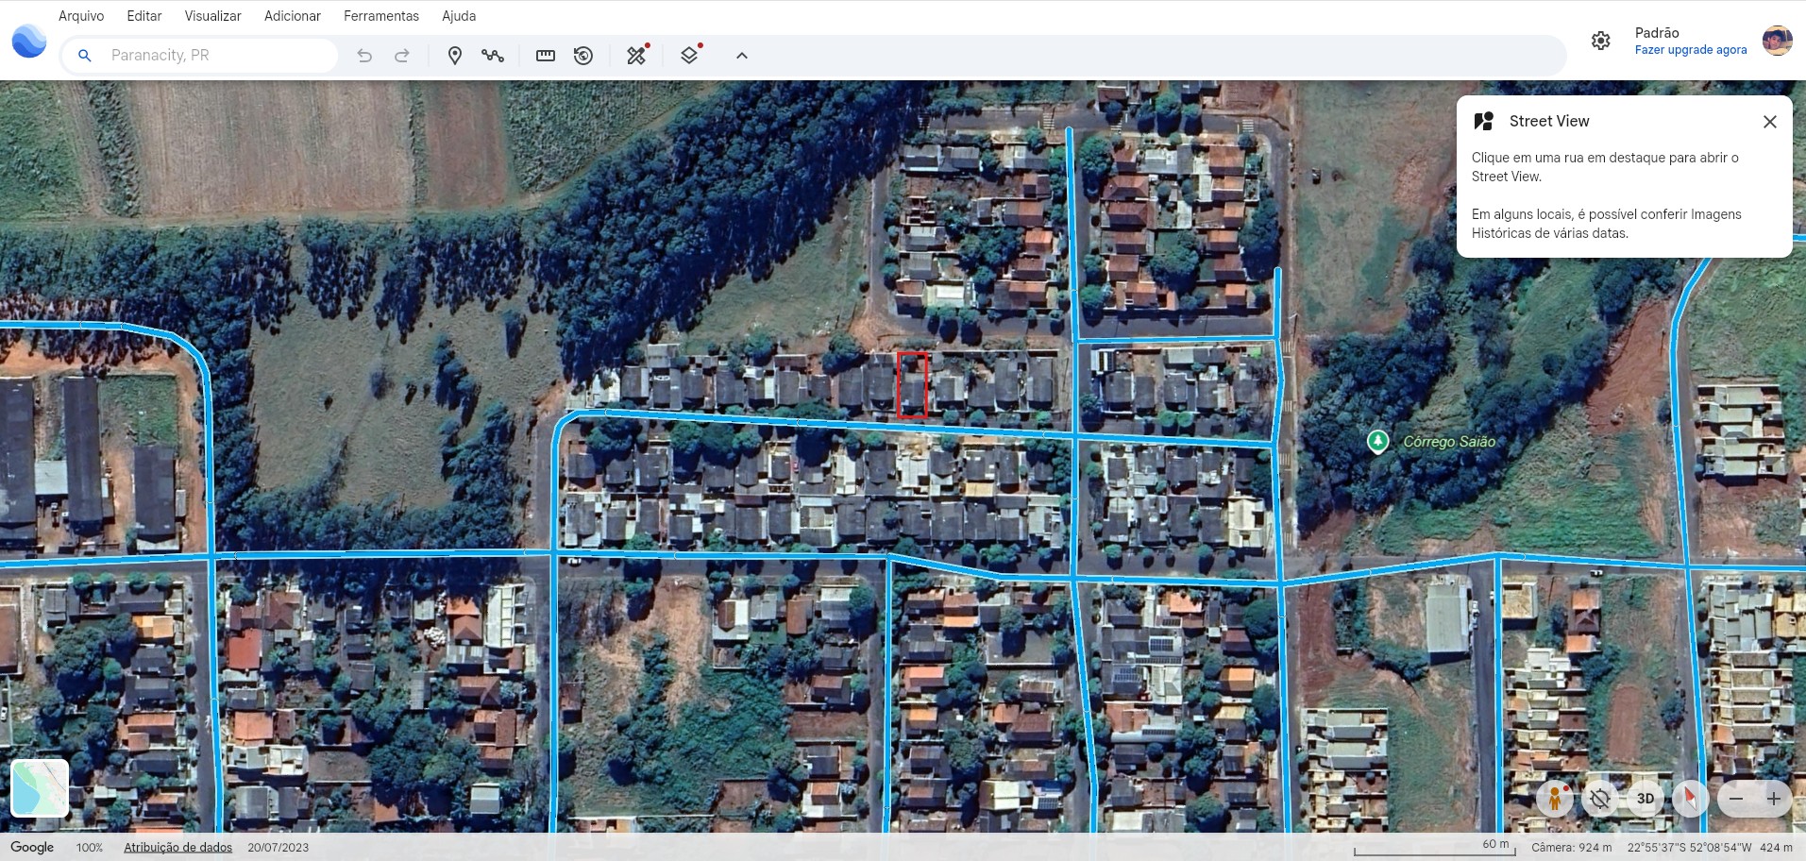Open the user profile avatar menu
The width and height of the screenshot is (1806, 861).
(x=1777, y=41)
